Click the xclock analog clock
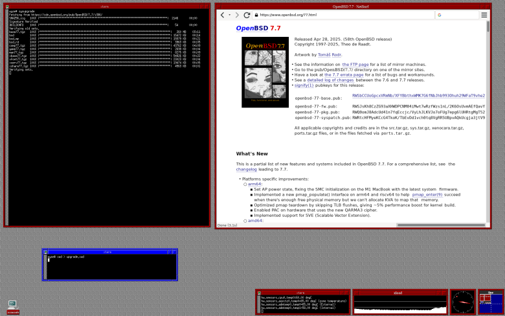The height and width of the screenshot is (316, 505). (x=463, y=302)
